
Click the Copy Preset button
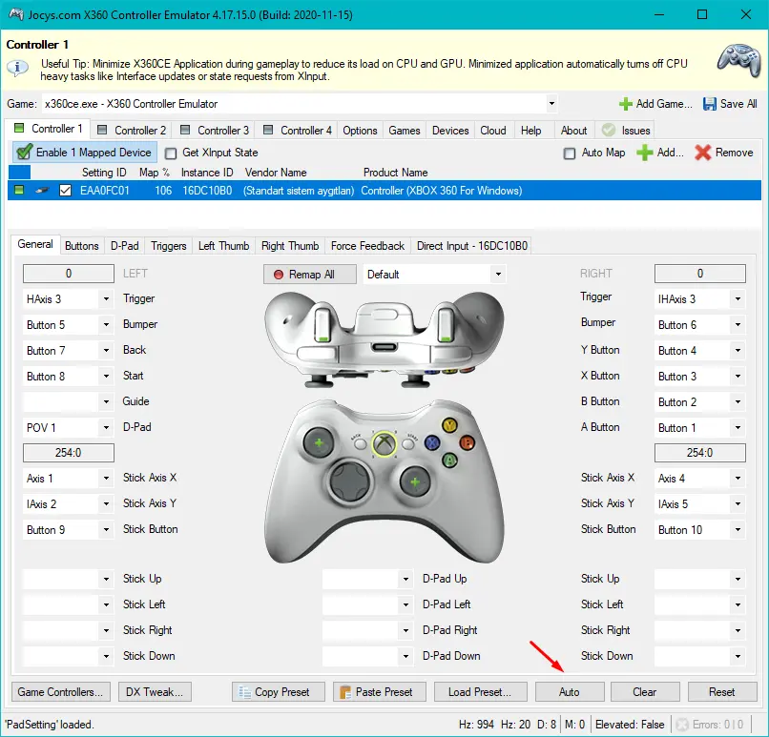(278, 692)
